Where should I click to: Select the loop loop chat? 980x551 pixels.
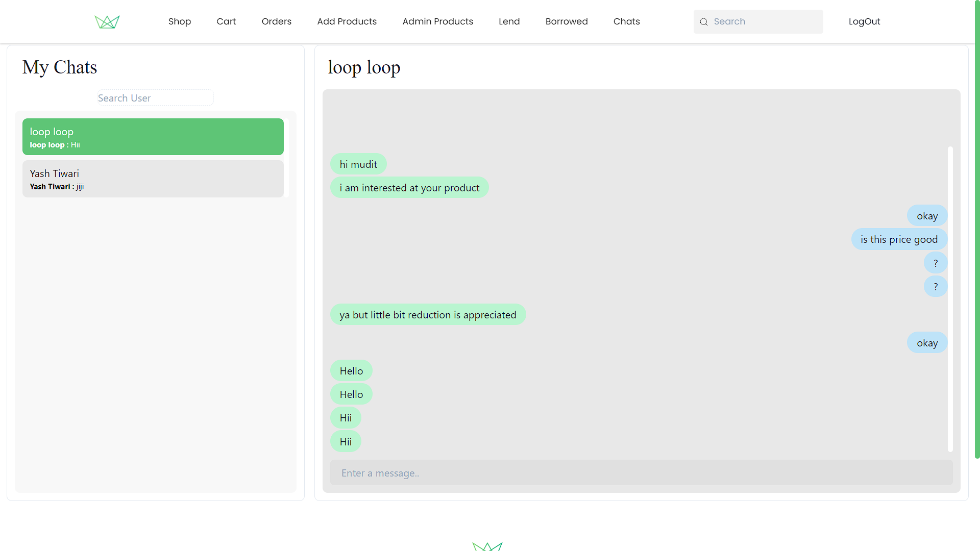pos(153,137)
